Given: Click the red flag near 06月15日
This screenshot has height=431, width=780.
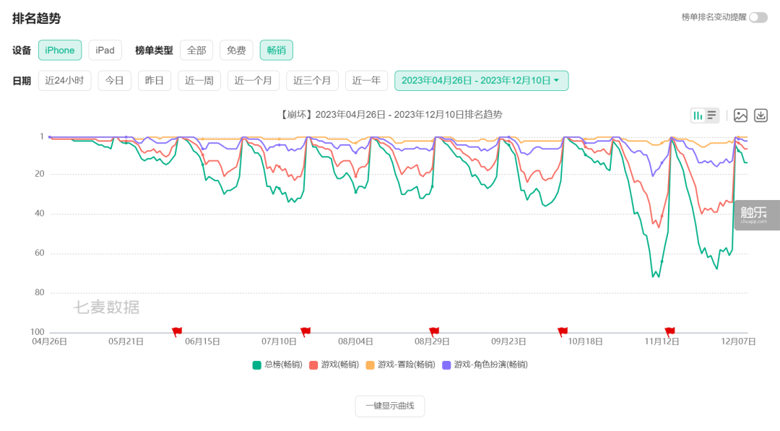Looking at the screenshot, I should (177, 331).
